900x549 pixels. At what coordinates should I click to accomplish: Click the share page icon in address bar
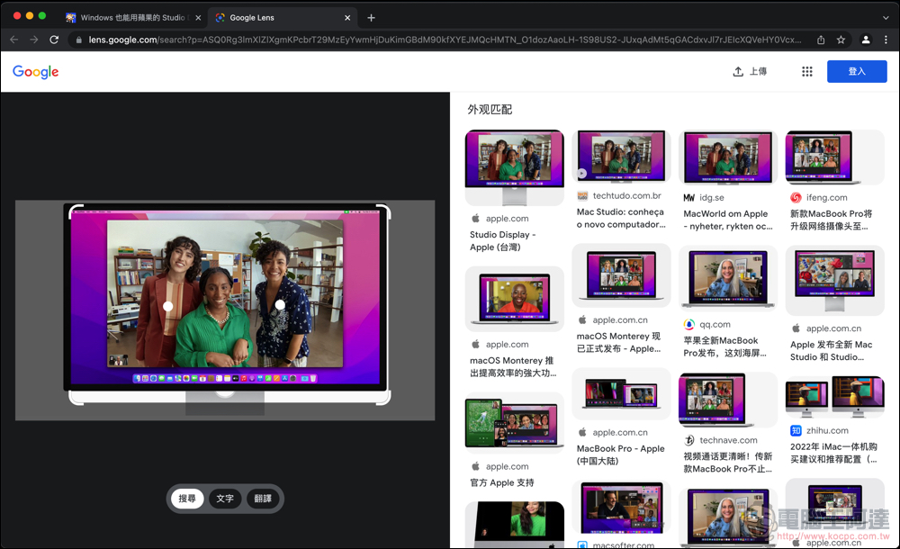821,40
